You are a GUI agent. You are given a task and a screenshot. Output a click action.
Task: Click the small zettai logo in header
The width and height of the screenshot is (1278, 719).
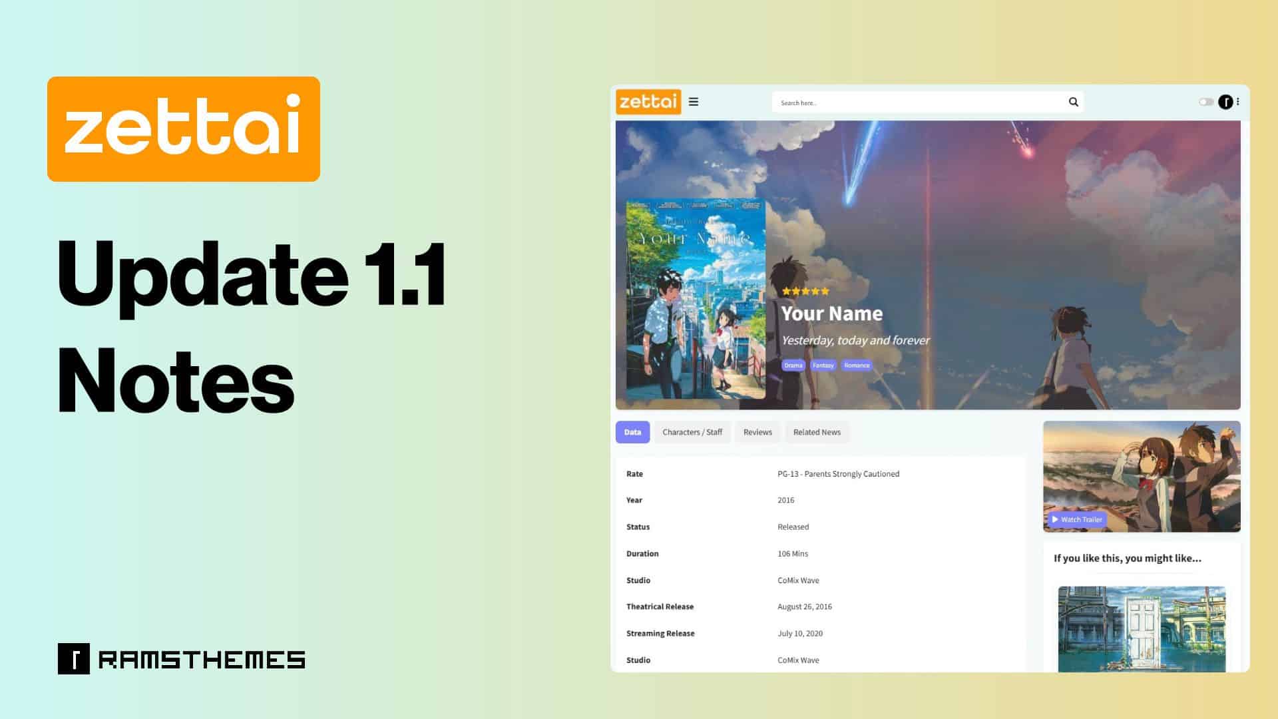[648, 102]
